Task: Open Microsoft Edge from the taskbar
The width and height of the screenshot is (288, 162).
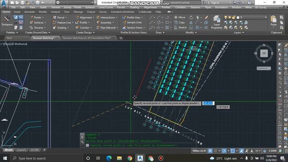Action: [109, 158]
